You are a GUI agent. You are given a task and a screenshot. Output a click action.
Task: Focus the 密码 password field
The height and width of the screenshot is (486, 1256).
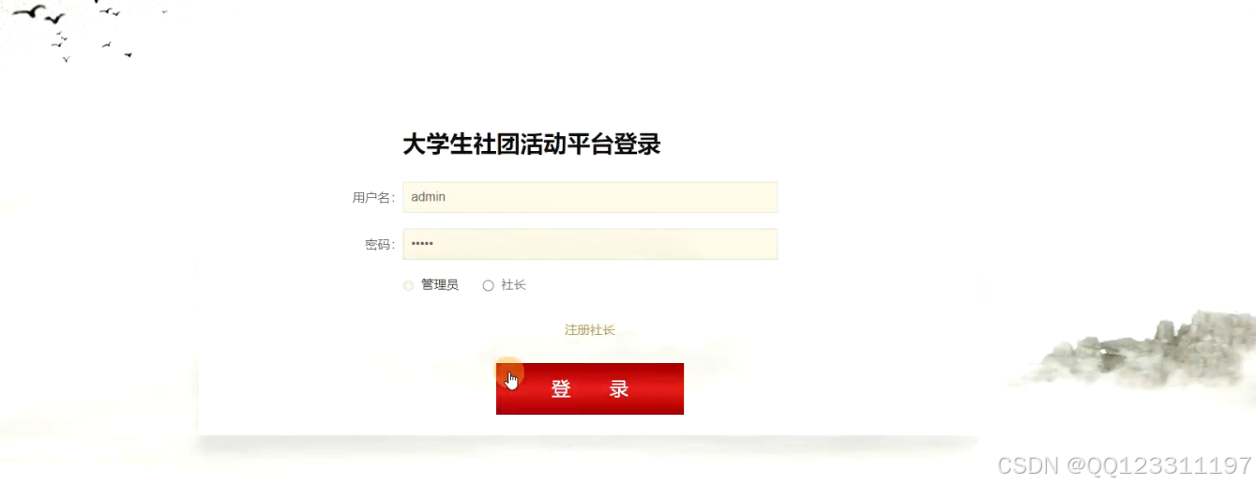pos(590,244)
